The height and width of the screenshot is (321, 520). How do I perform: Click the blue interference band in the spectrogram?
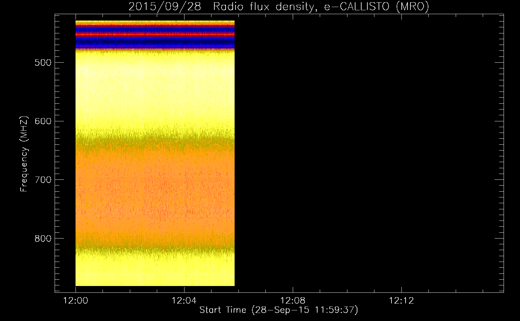click(x=155, y=42)
